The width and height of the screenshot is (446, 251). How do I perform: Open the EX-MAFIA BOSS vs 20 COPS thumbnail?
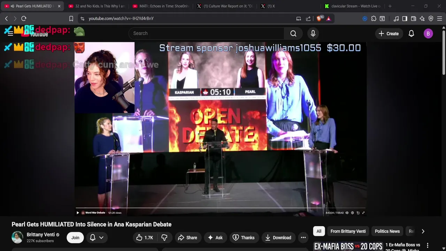pos(348,246)
